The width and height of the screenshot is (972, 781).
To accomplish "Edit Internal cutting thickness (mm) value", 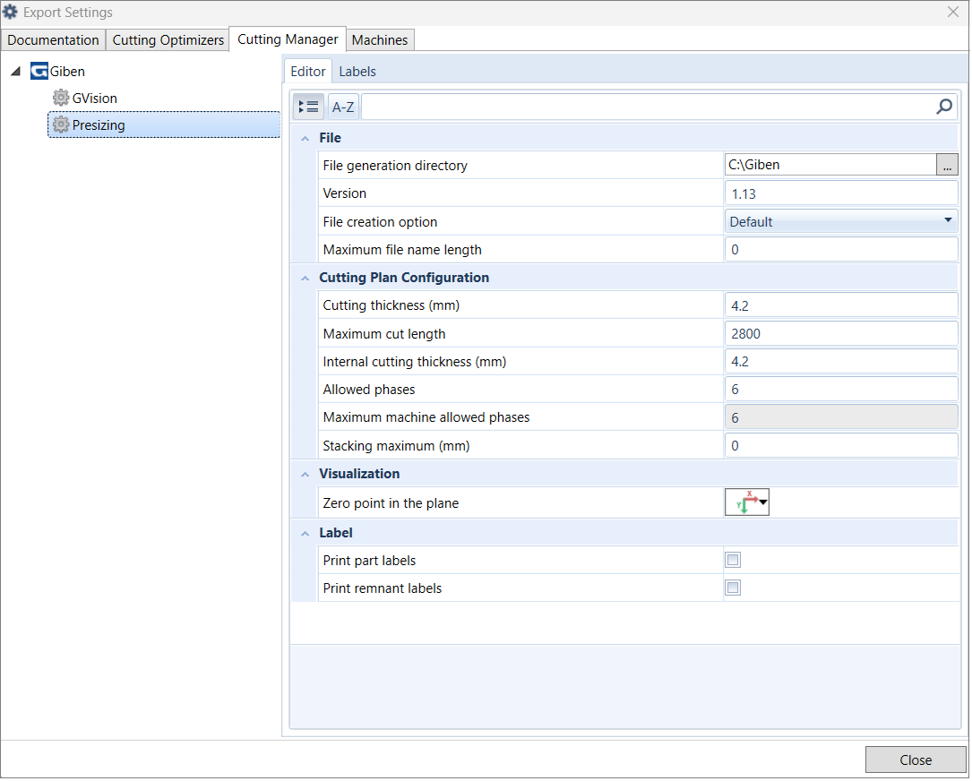I will [841, 362].
